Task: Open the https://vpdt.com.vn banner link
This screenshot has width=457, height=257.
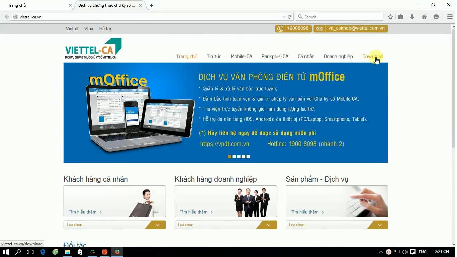Action: [x=225, y=144]
